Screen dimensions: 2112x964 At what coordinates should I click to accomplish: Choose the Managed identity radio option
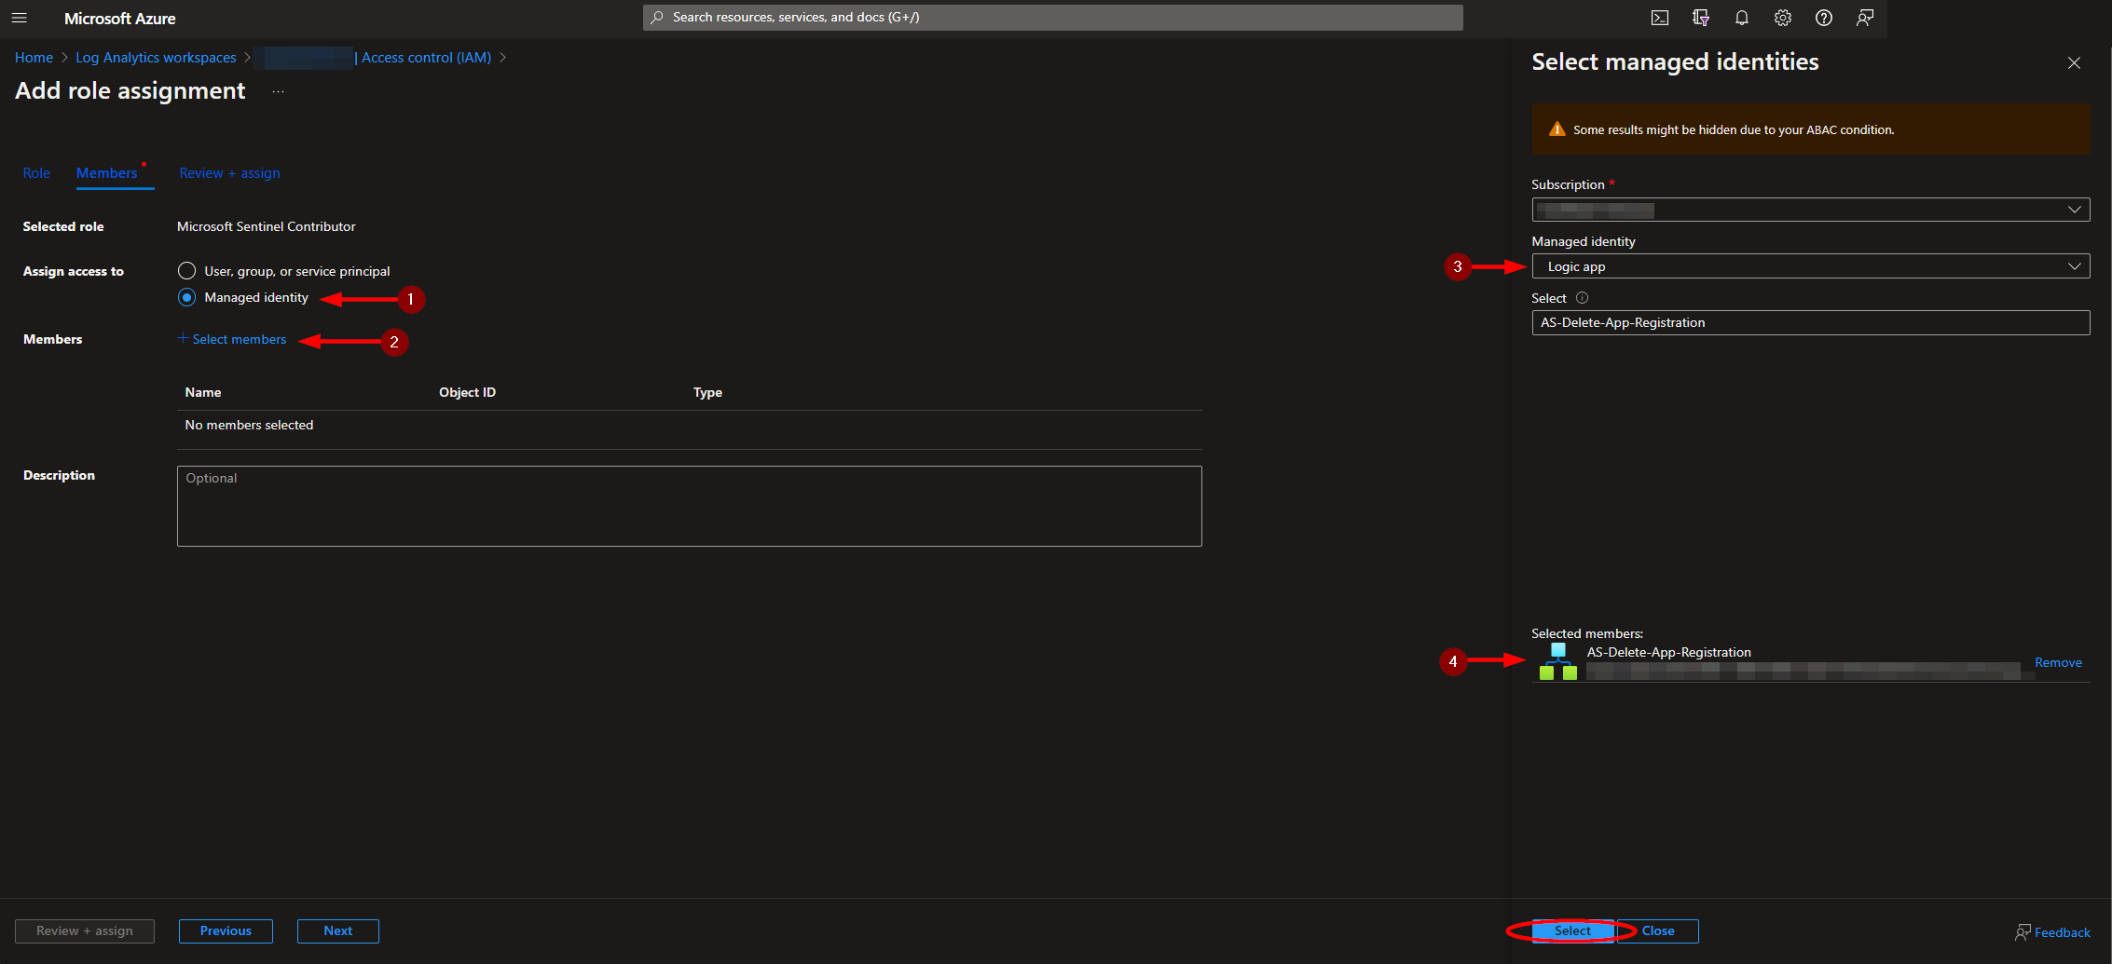(186, 298)
